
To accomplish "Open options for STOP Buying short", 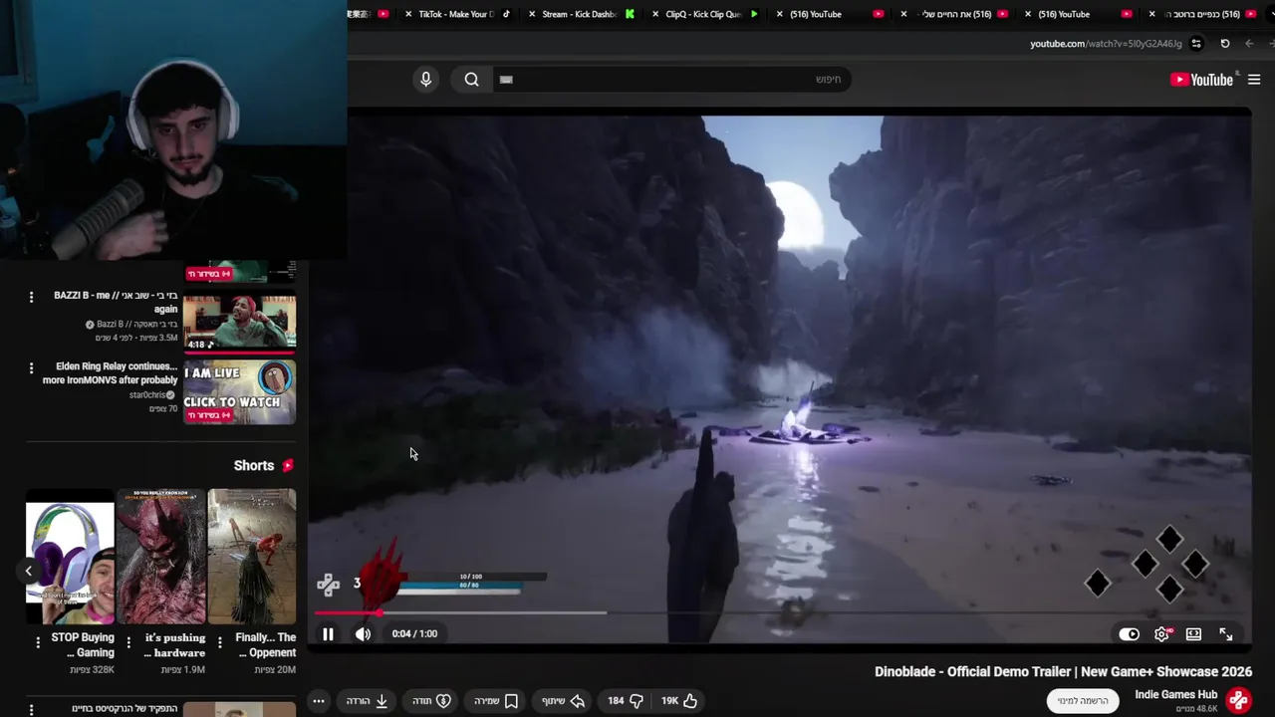I will click(x=38, y=642).
